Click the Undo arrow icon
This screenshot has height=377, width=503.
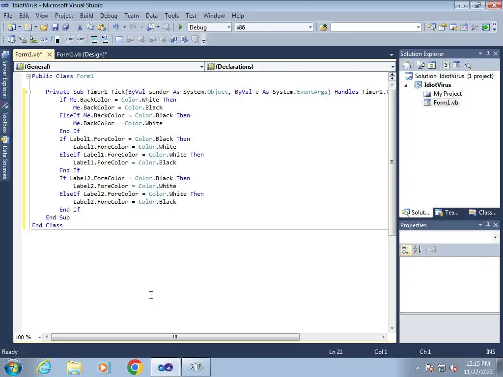[116, 27]
